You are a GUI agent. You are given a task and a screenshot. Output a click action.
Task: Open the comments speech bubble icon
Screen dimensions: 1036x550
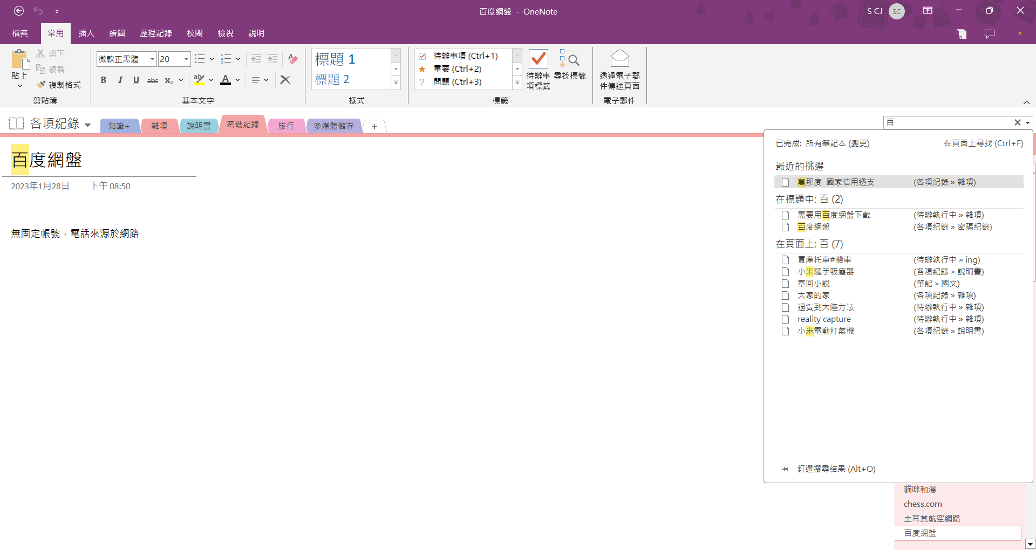pos(990,34)
